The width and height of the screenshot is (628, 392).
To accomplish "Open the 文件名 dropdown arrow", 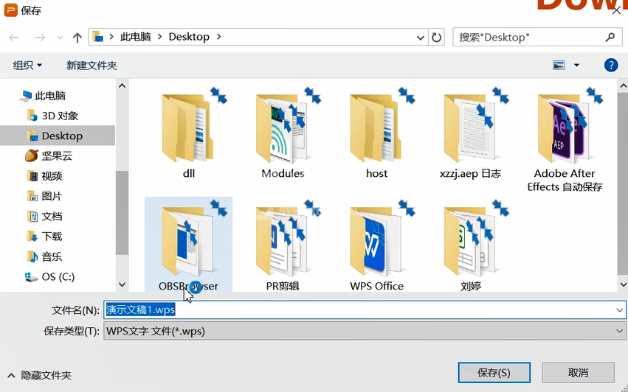I will (619, 310).
